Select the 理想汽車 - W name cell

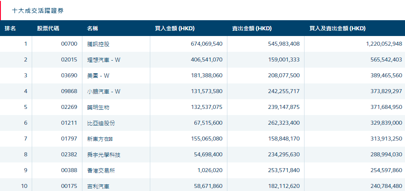pos(104,60)
